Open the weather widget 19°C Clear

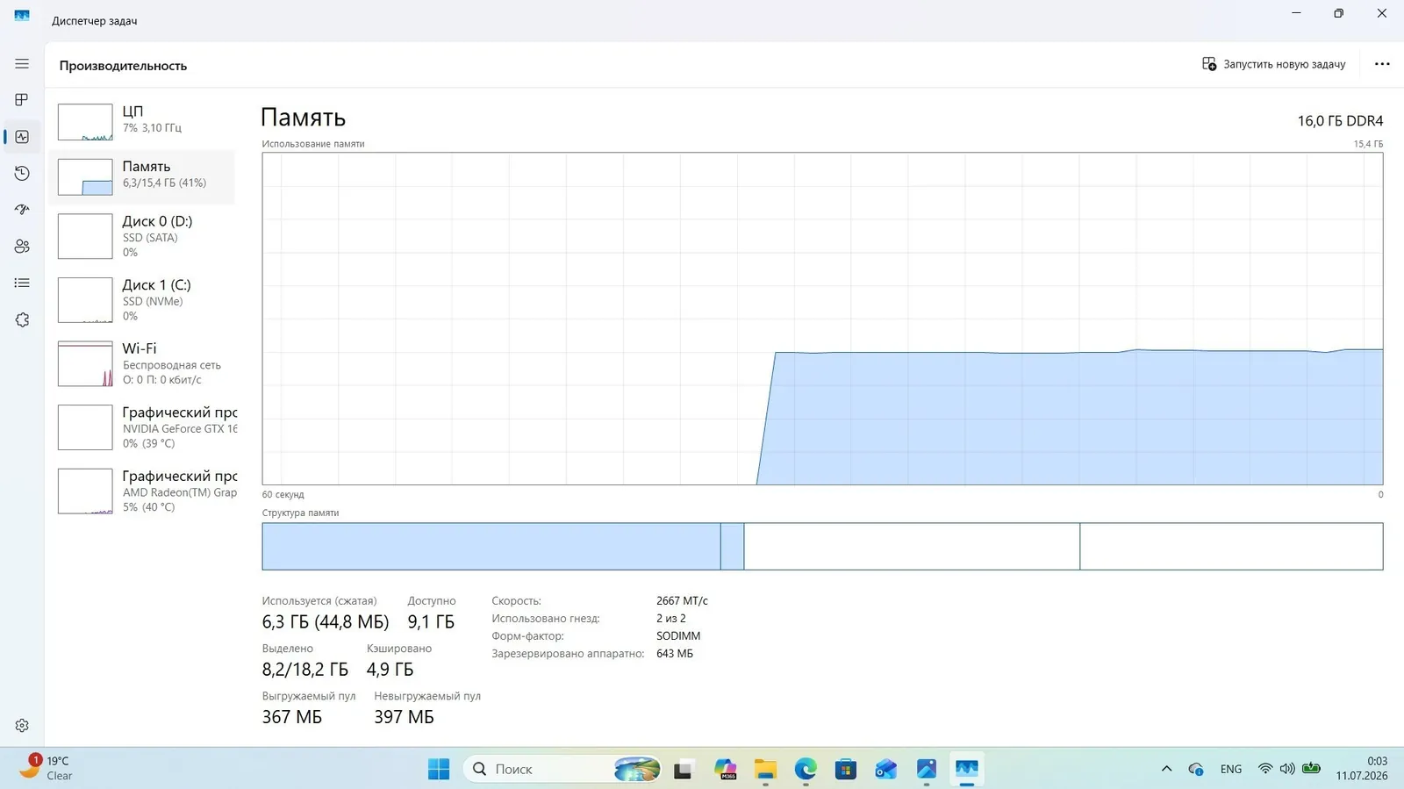(47, 768)
